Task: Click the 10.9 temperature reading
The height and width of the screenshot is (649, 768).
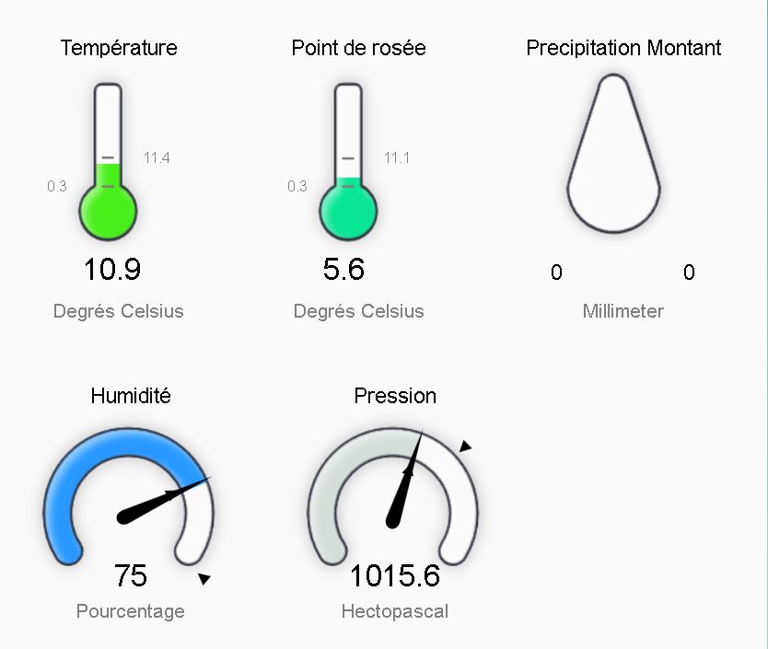Action: (112, 269)
